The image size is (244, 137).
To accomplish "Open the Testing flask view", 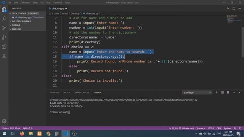I will [x=4, y=56].
